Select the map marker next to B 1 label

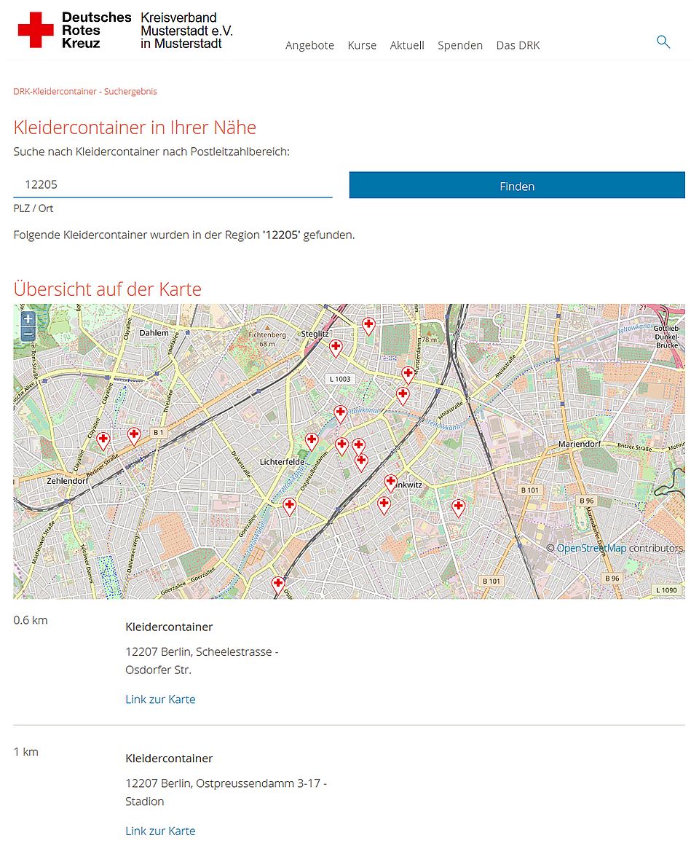134,435
